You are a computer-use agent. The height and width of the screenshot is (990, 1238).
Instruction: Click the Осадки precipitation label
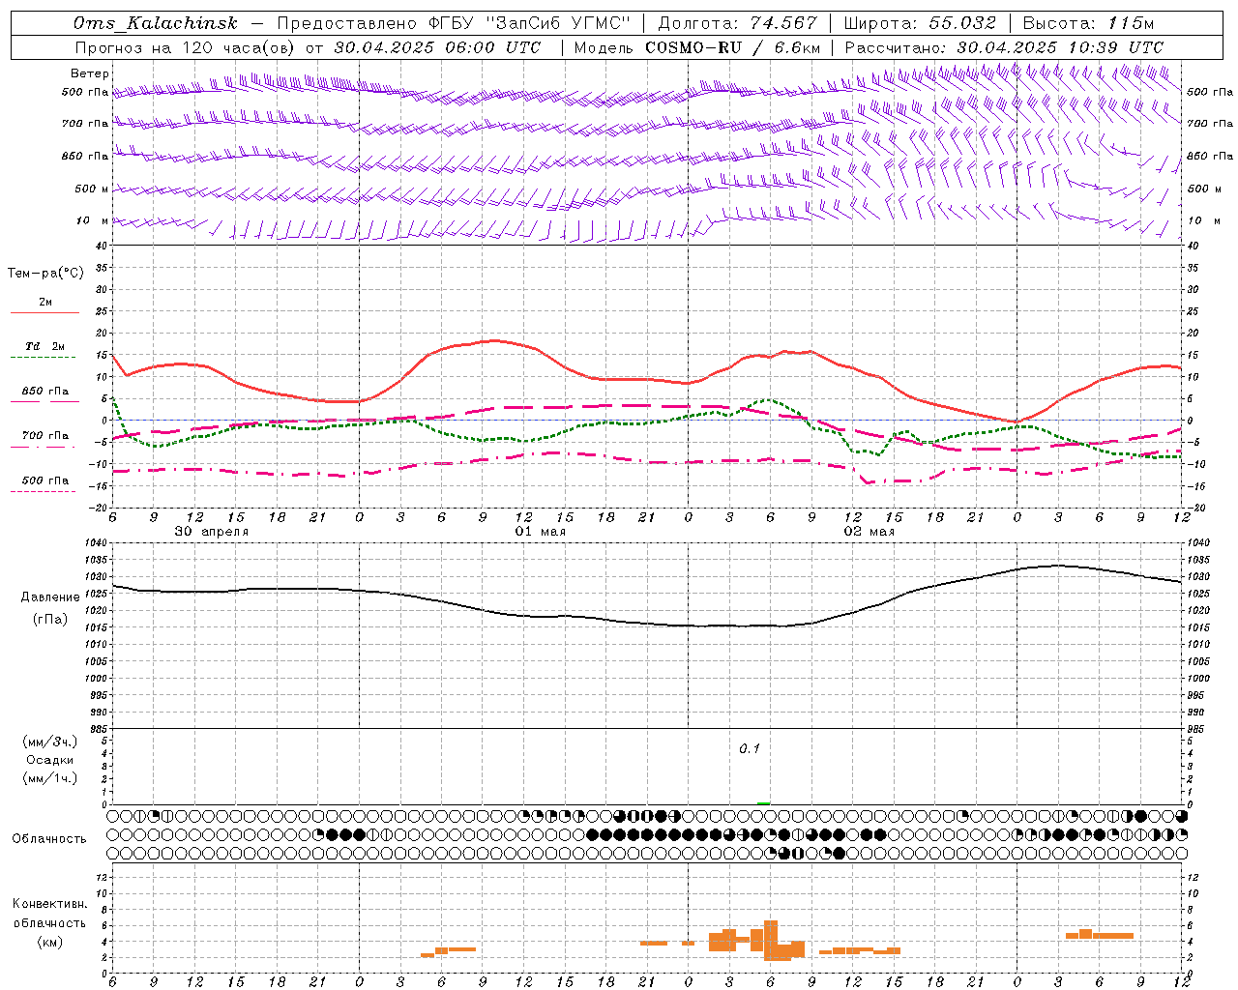click(49, 760)
